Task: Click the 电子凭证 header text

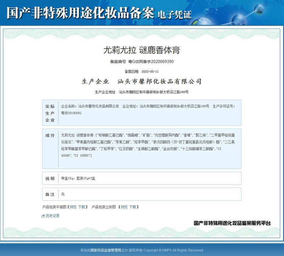Action: coord(174,15)
